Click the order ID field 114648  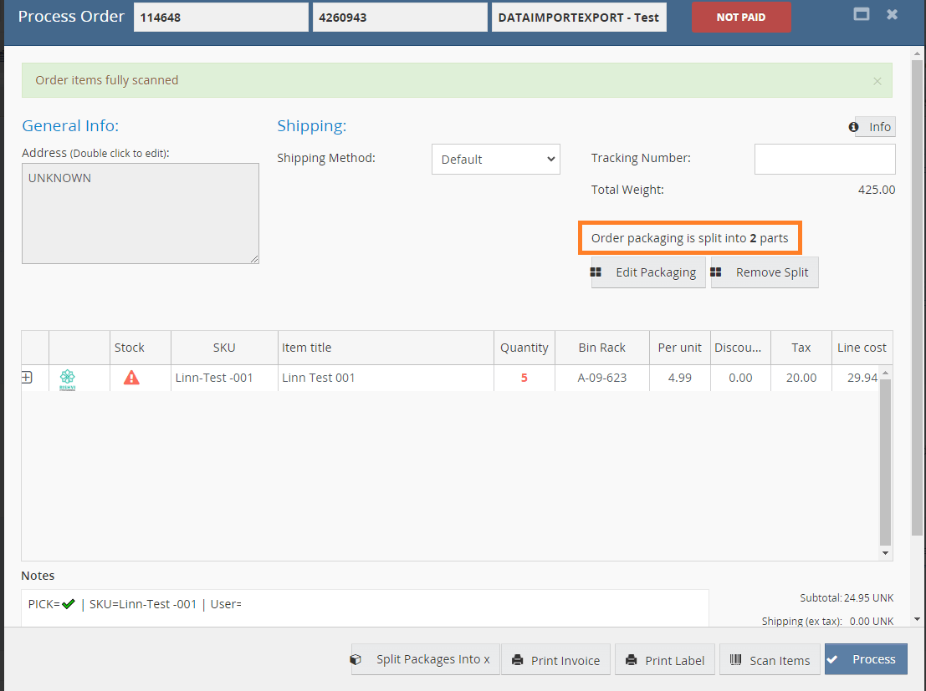pyautogui.click(x=221, y=17)
